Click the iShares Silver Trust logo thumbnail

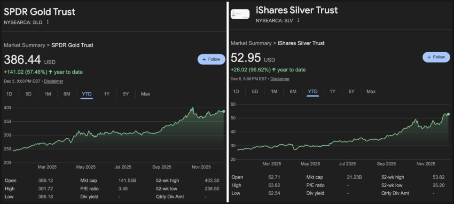pyautogui.click(x=240, y=14)
